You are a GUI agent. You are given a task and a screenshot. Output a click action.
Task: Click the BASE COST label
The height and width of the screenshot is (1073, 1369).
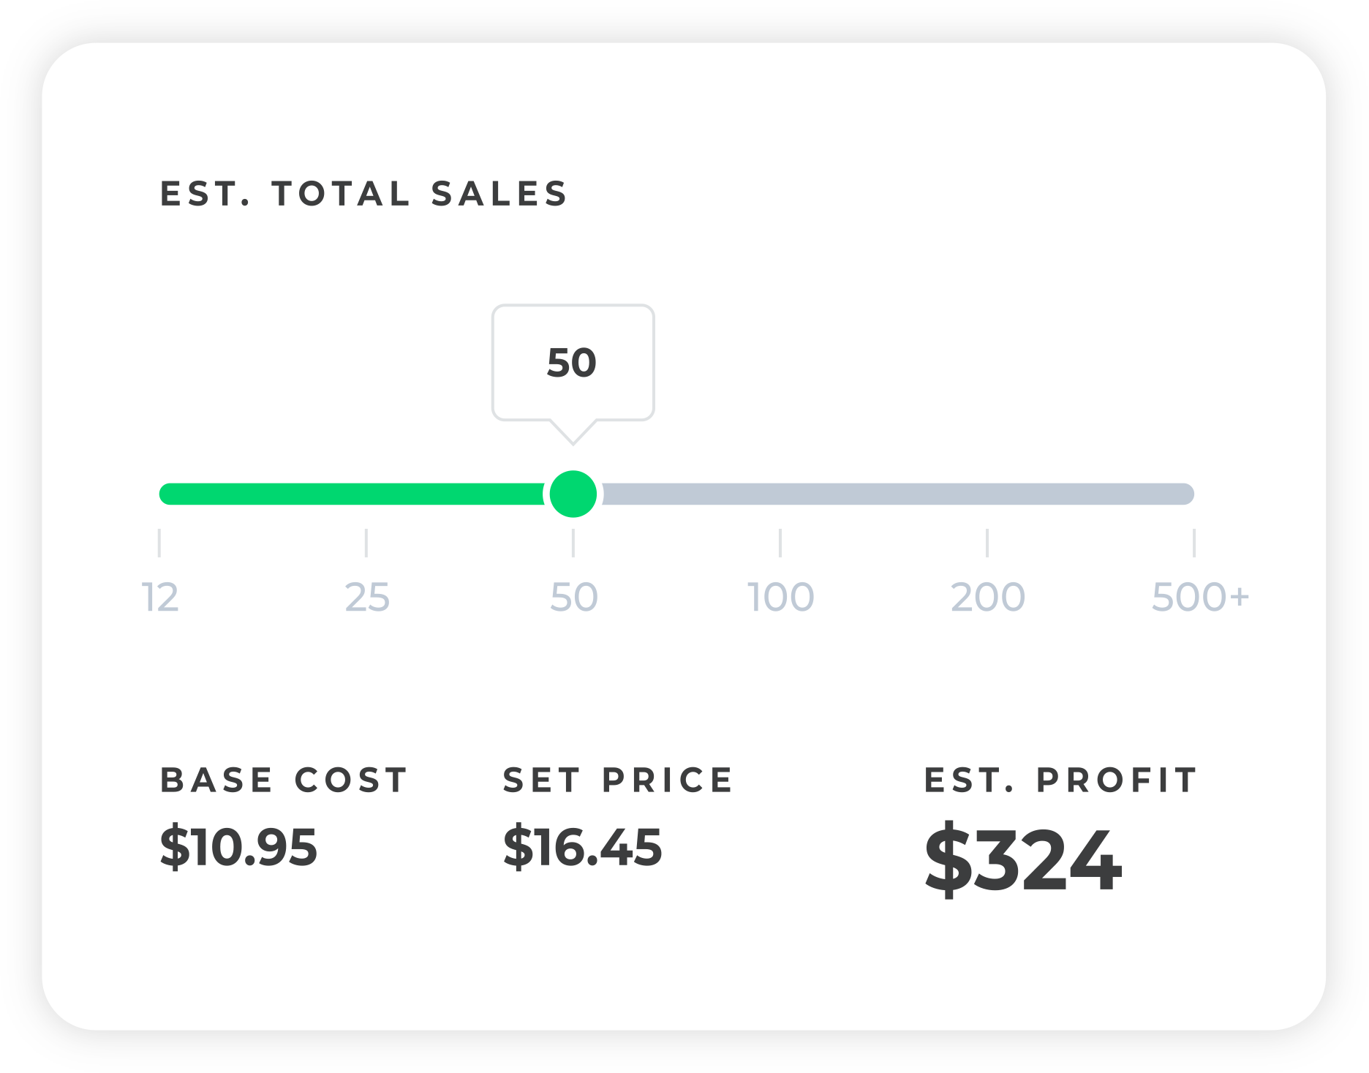284,780
